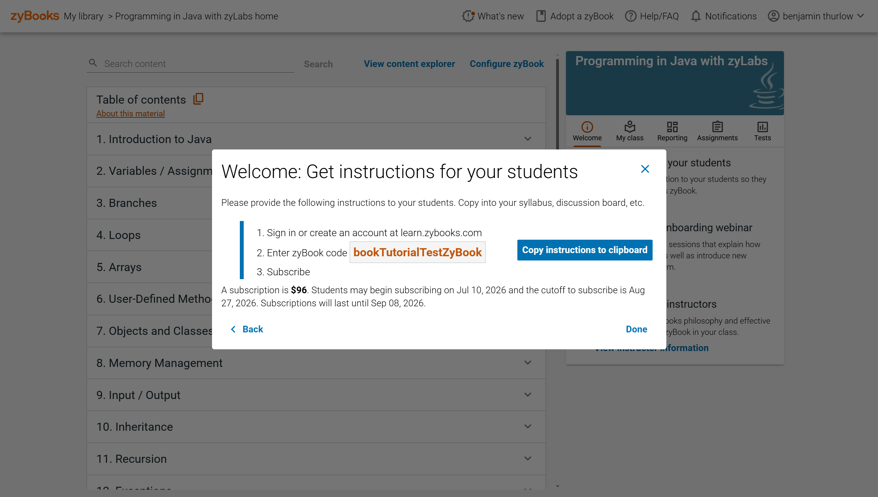Image resolution: width=878 pixels, height=497 pixels.
Task: Expand chapter 8 Memory Management chevron
Action: pyautogui.click(x=527, y=363)
